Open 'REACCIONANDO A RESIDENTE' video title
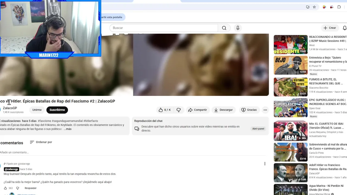Viewport: 347px width, 195px height. click(x=328, y=39)
